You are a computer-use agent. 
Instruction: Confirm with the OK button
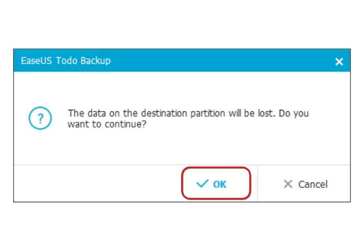point(216,184)
